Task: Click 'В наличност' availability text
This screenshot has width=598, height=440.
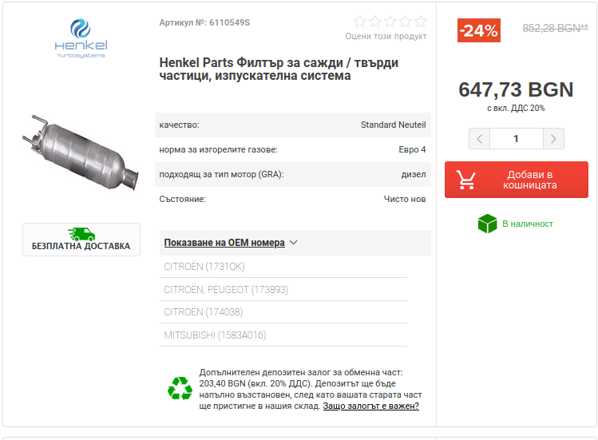Action: (528, 224)
